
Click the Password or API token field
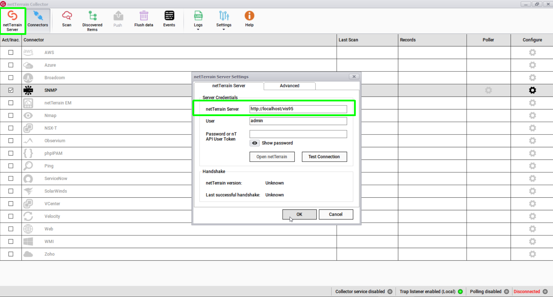(298, 134)
